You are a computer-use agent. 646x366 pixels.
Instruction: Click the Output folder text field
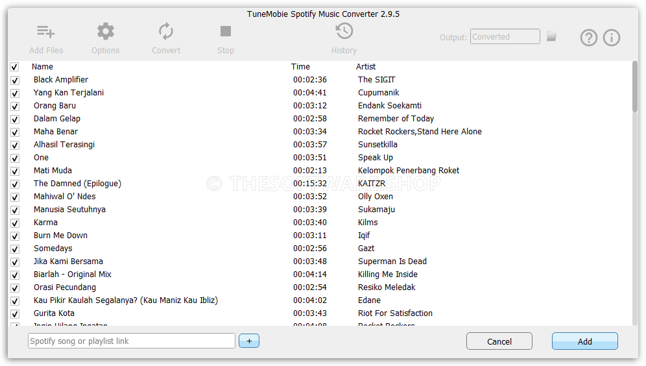tap(505, 37)
